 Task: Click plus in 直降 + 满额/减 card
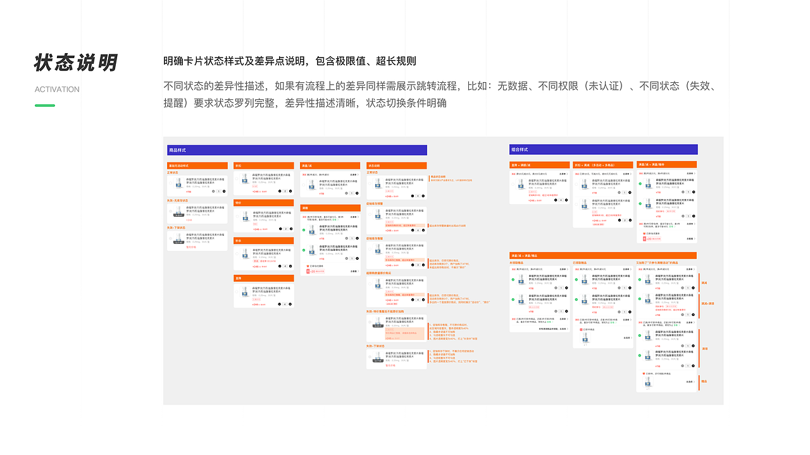tap(566, 200)
